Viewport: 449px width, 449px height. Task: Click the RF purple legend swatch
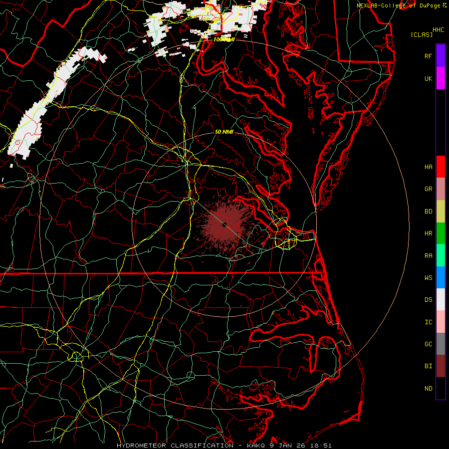(441, 56)
